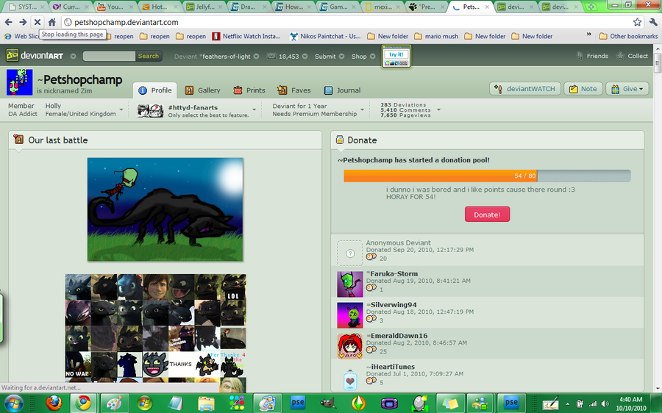
Task: Open the Toothless collage thumbnail
Action: point(156,334)
